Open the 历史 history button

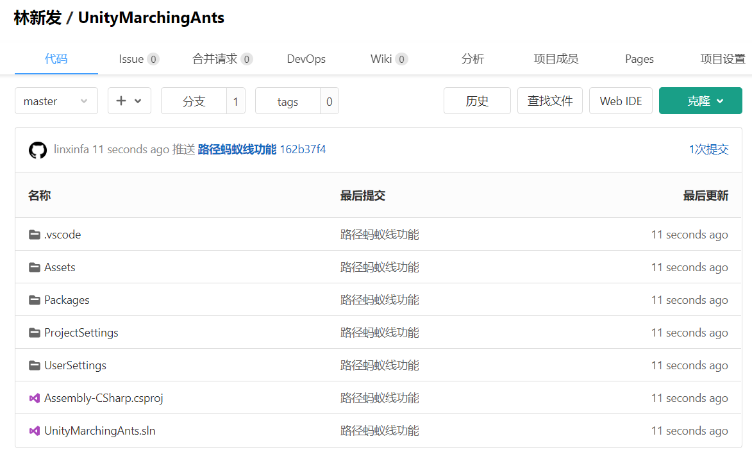(477, 101)
